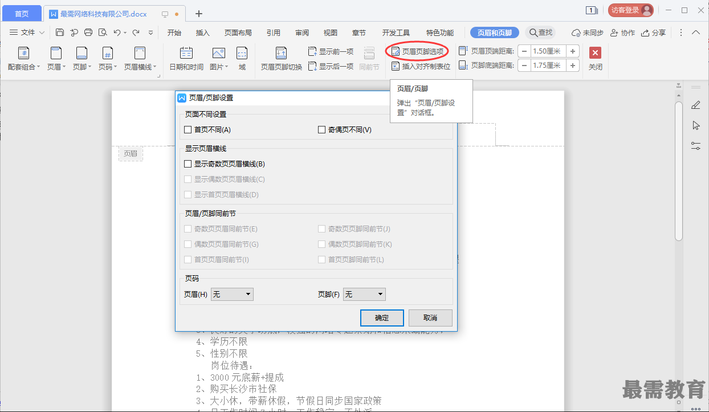Open the 页眉 header tool
The height and width of the screenshot is (412, 709).
pyautogui.click(x=56, y=59)
